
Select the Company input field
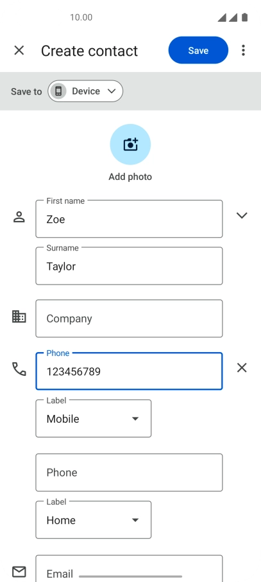pyautogui.click(x=129, y=319)
